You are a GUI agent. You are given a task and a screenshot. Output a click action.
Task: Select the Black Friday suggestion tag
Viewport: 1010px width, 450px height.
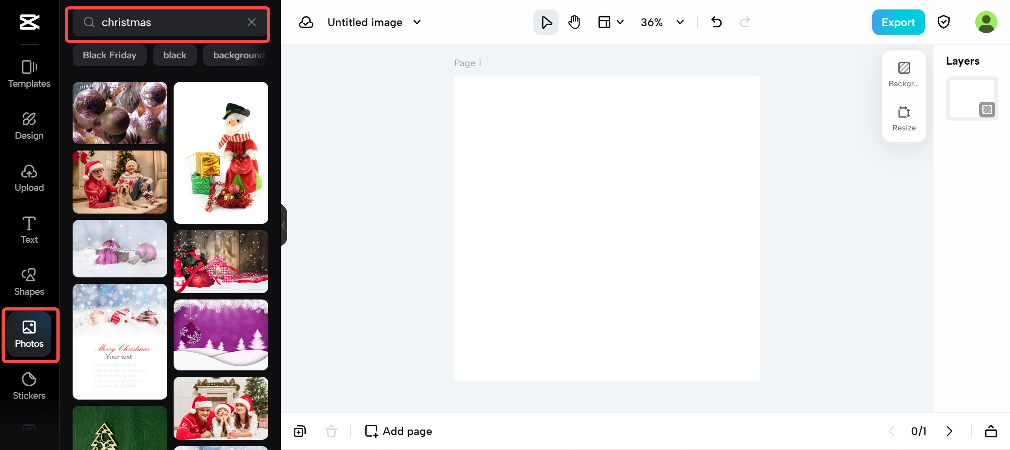click(x=109, y=55)
